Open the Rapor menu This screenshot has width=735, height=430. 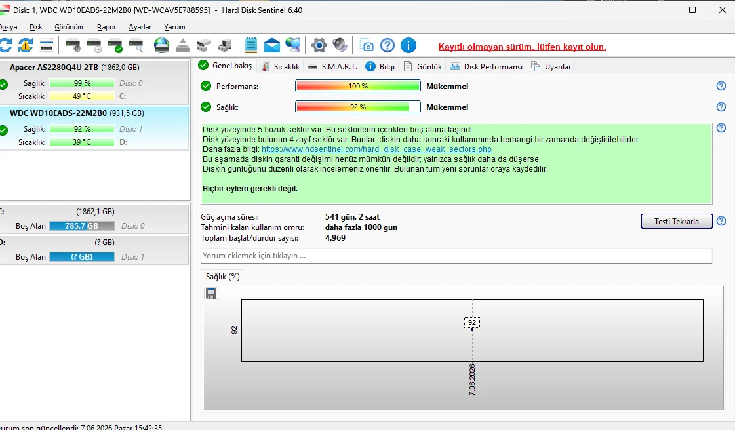click(x=106, y=27)
